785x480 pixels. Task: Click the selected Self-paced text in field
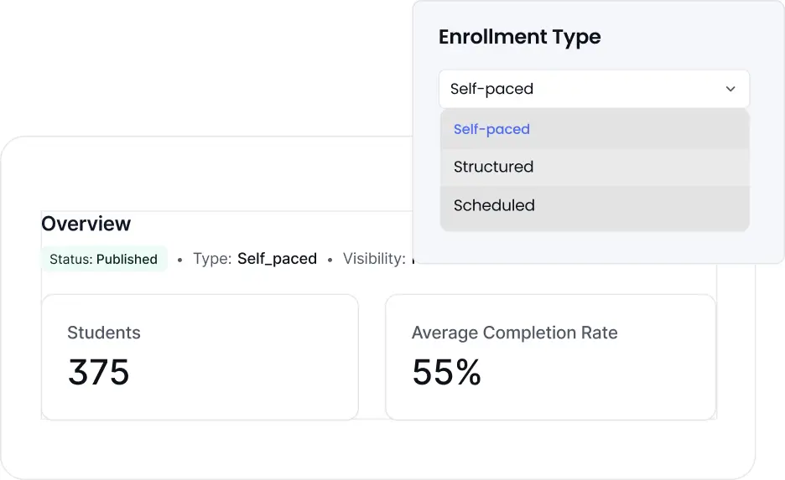[491, 89]
